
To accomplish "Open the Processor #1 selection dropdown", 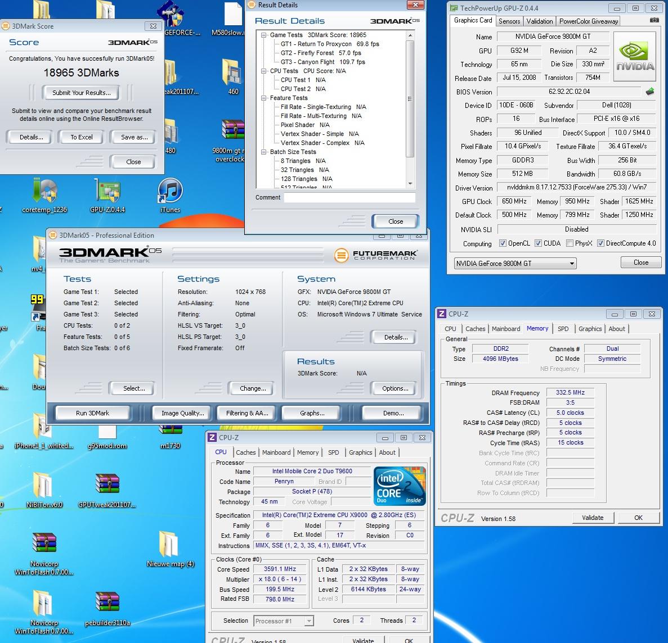I will (284, 621).
